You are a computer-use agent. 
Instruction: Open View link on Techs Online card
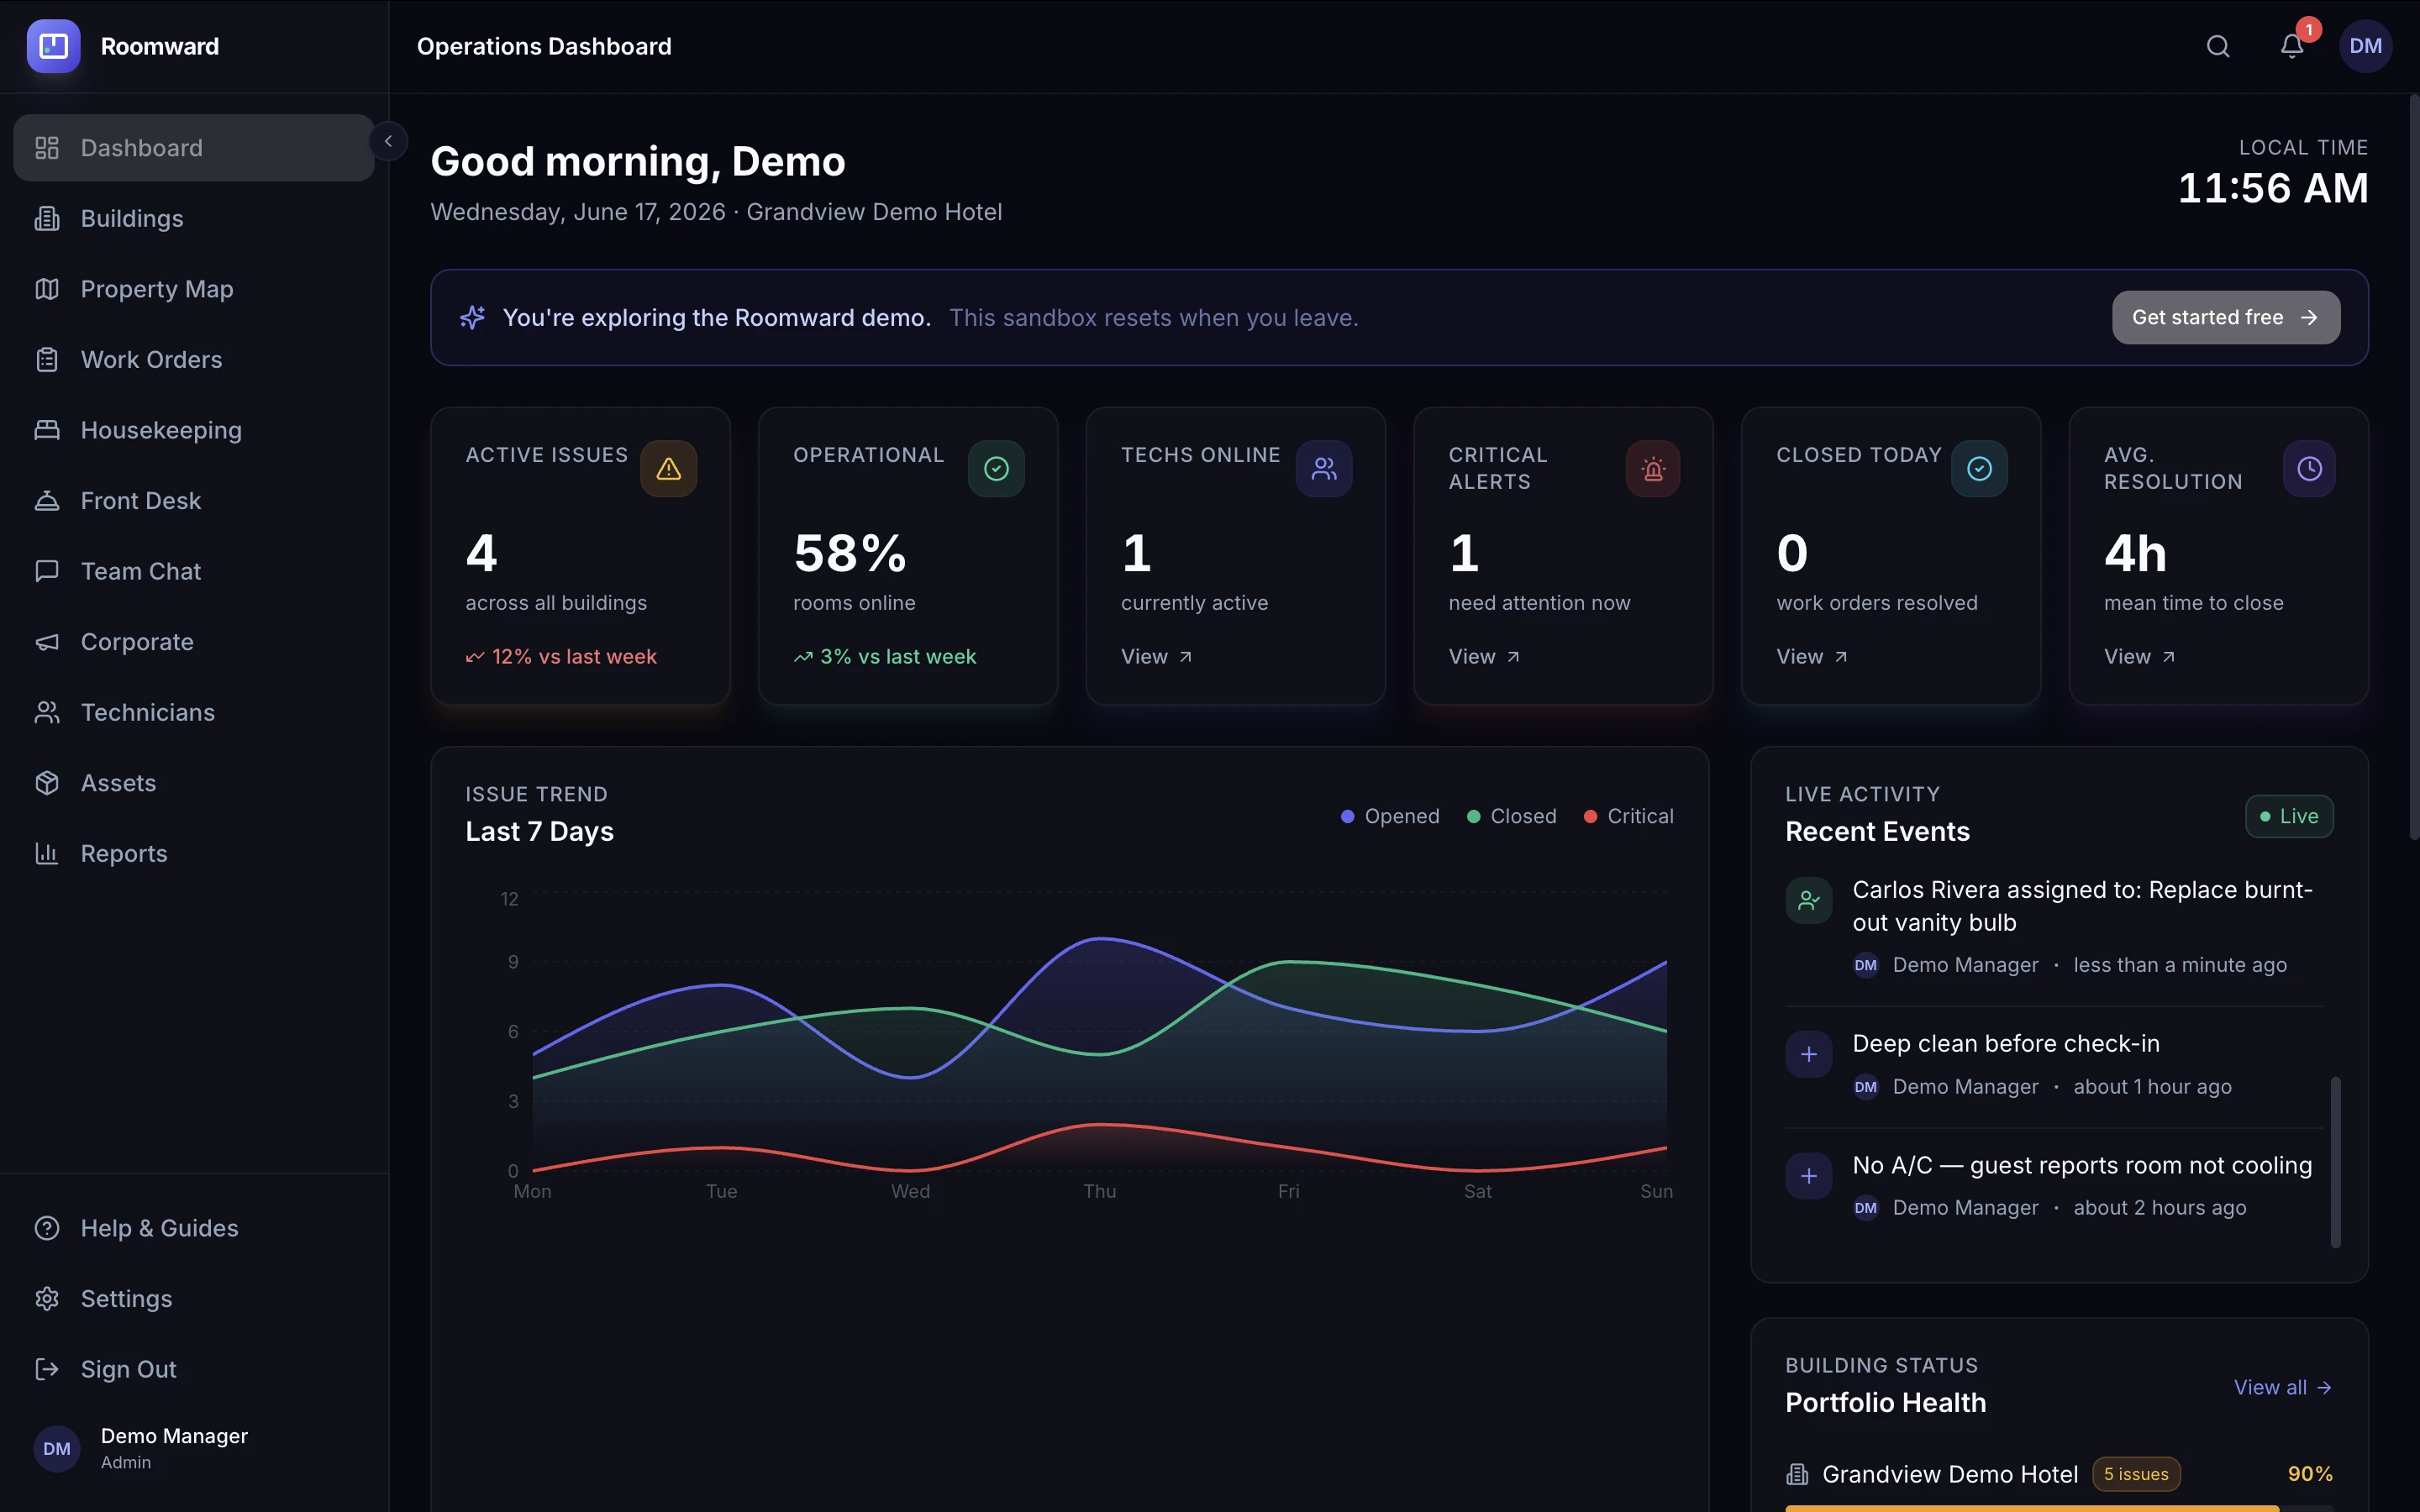(1156, 657)
